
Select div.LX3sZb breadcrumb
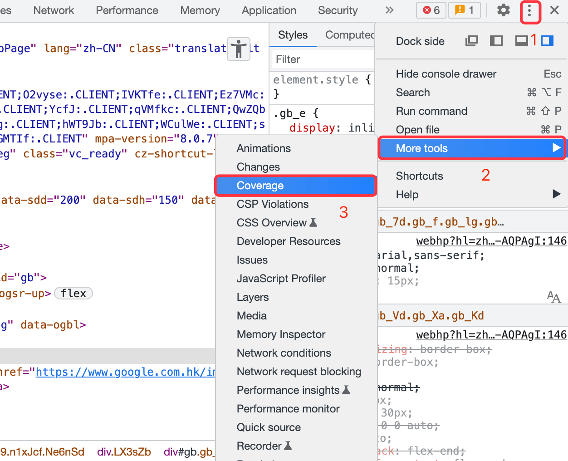(124, 452)
